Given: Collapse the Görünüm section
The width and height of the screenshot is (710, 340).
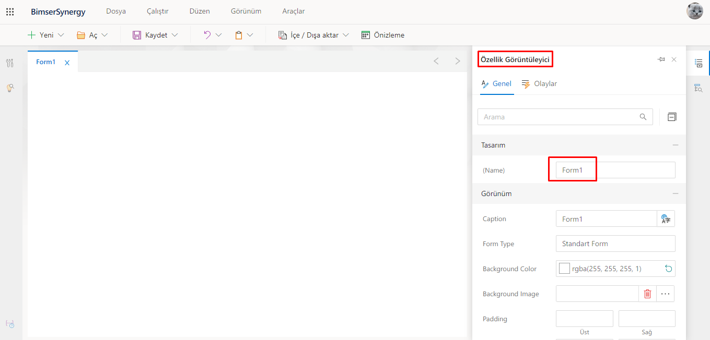Looking at the screenshot, I should 675,193.
